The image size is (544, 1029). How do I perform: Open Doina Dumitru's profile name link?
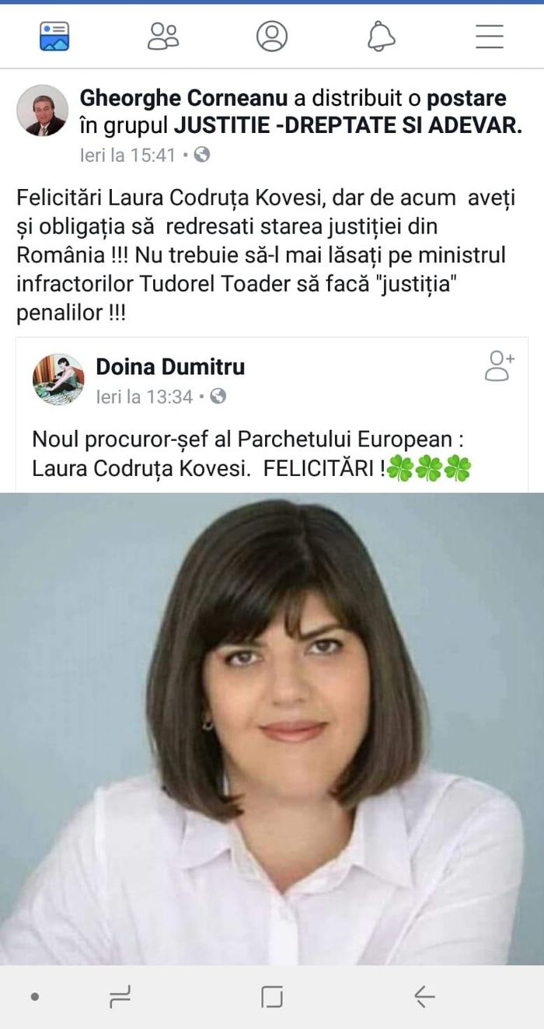pyautogui.click(x=170, y=366)
